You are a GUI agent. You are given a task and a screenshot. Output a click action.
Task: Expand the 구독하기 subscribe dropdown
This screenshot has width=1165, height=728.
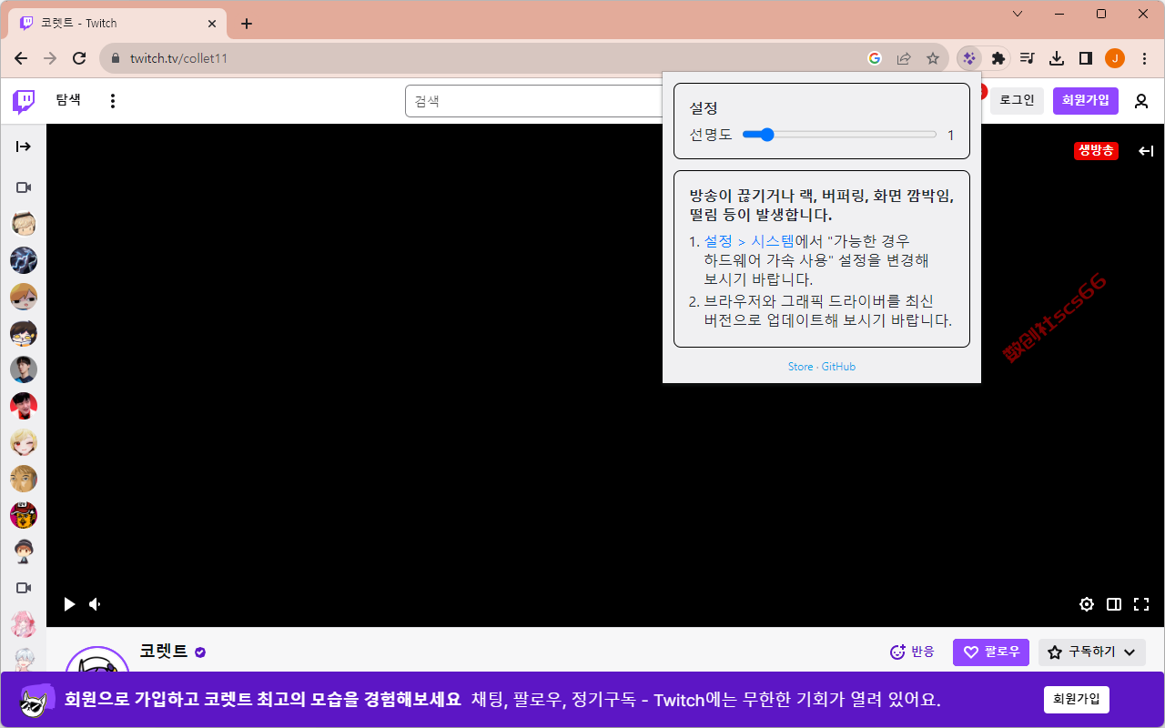tap(1092, 652)
